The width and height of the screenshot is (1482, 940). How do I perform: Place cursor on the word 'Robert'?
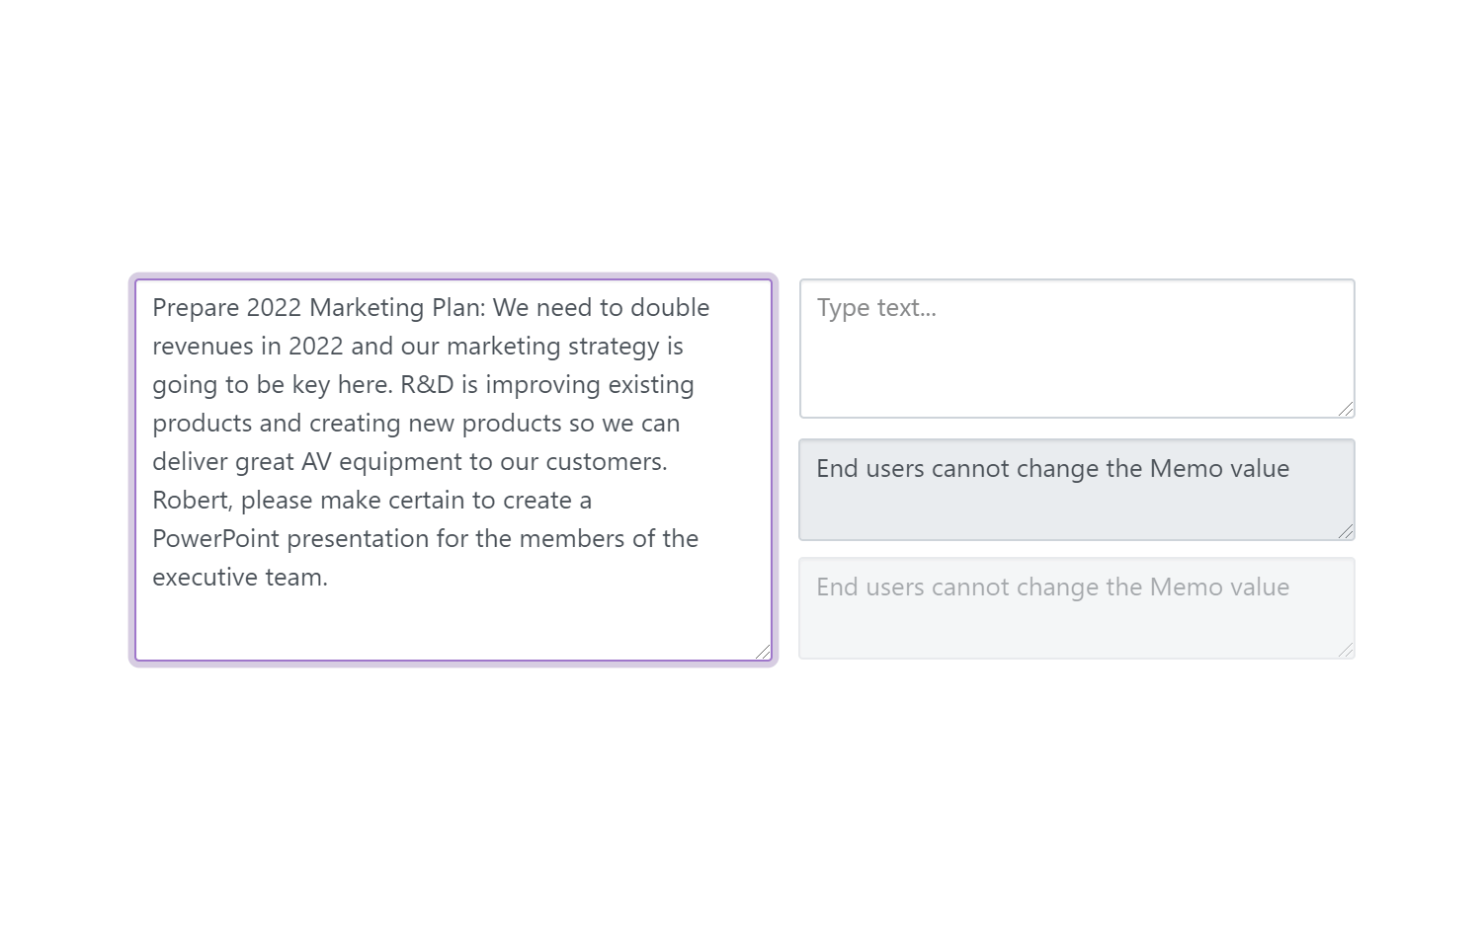click(190, 501)
